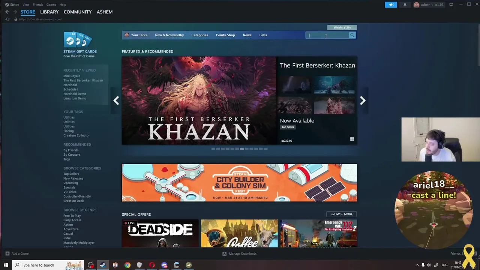Open the View menu
Viewport: 480px width, 270px height.
[26, 4]
